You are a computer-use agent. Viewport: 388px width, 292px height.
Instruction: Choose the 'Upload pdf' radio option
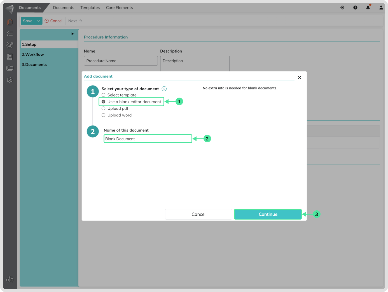104,109
